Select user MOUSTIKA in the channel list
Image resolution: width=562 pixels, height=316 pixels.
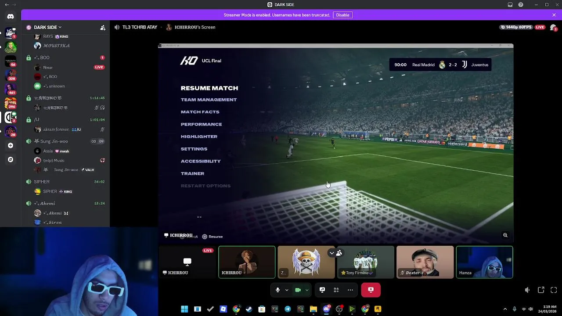69,46
